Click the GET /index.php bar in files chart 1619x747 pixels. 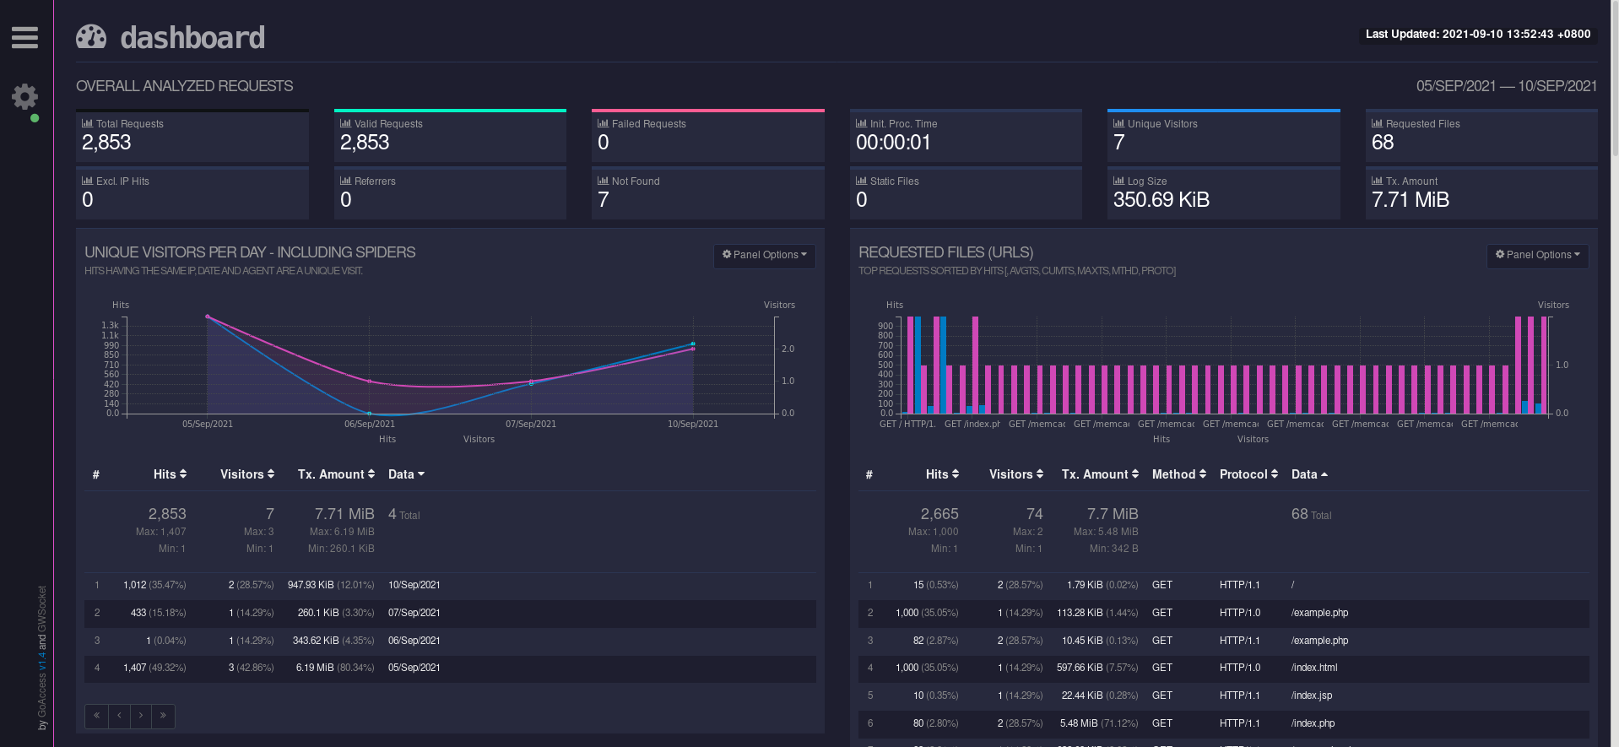click(x=975, y=365)
